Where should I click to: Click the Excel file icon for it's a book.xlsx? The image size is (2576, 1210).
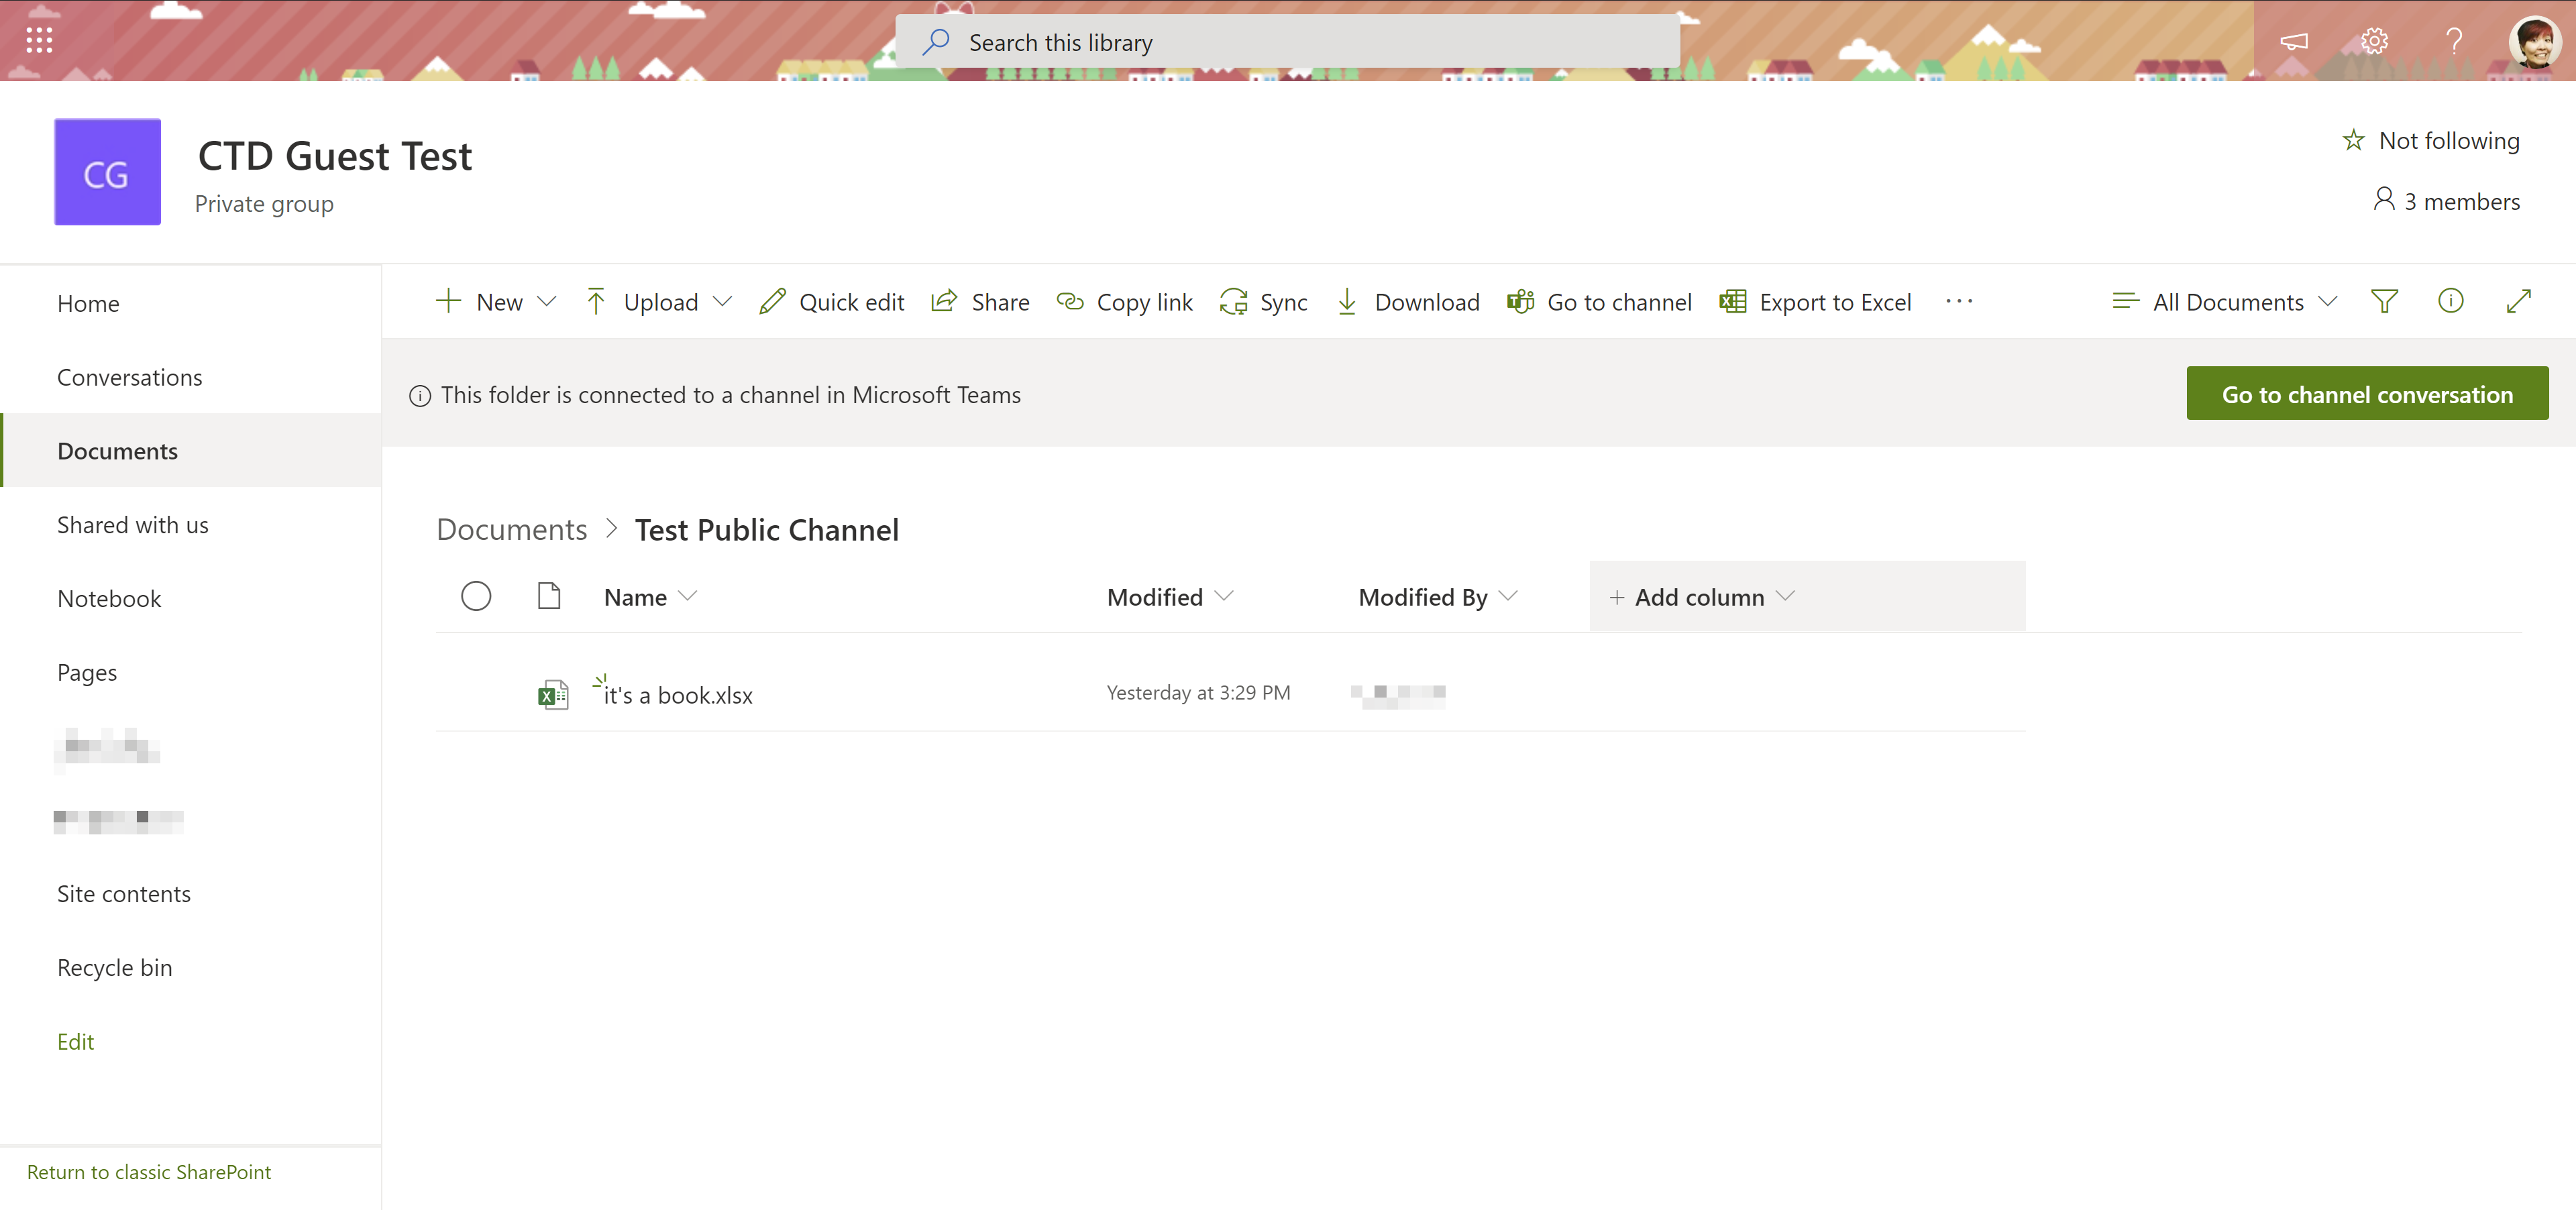tap(553, 695)
